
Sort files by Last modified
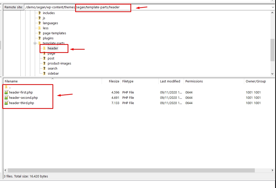click(x=170, y=81)
